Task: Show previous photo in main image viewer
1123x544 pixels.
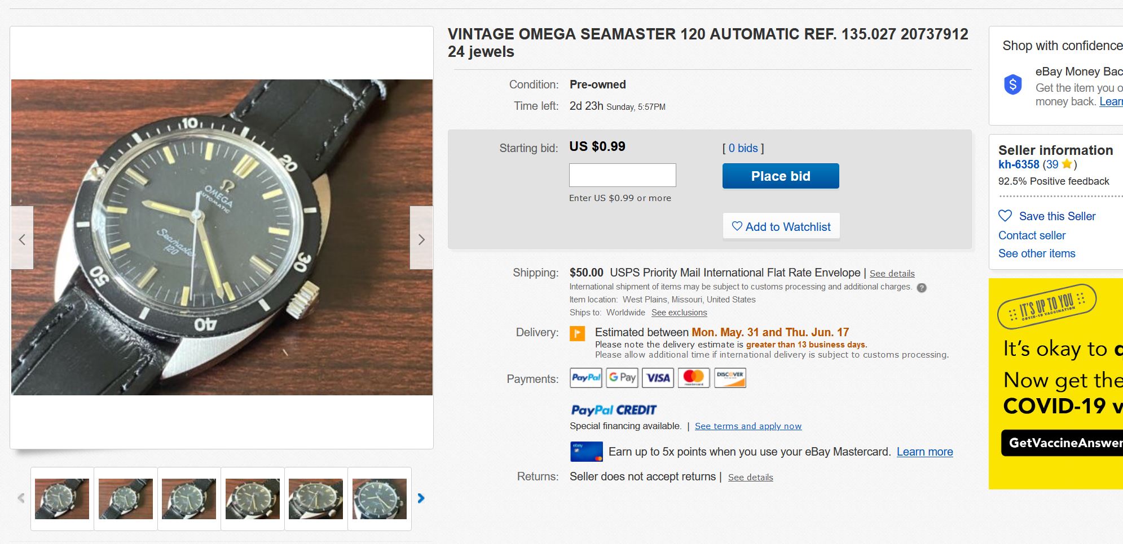Action: (x=22, y=239)
